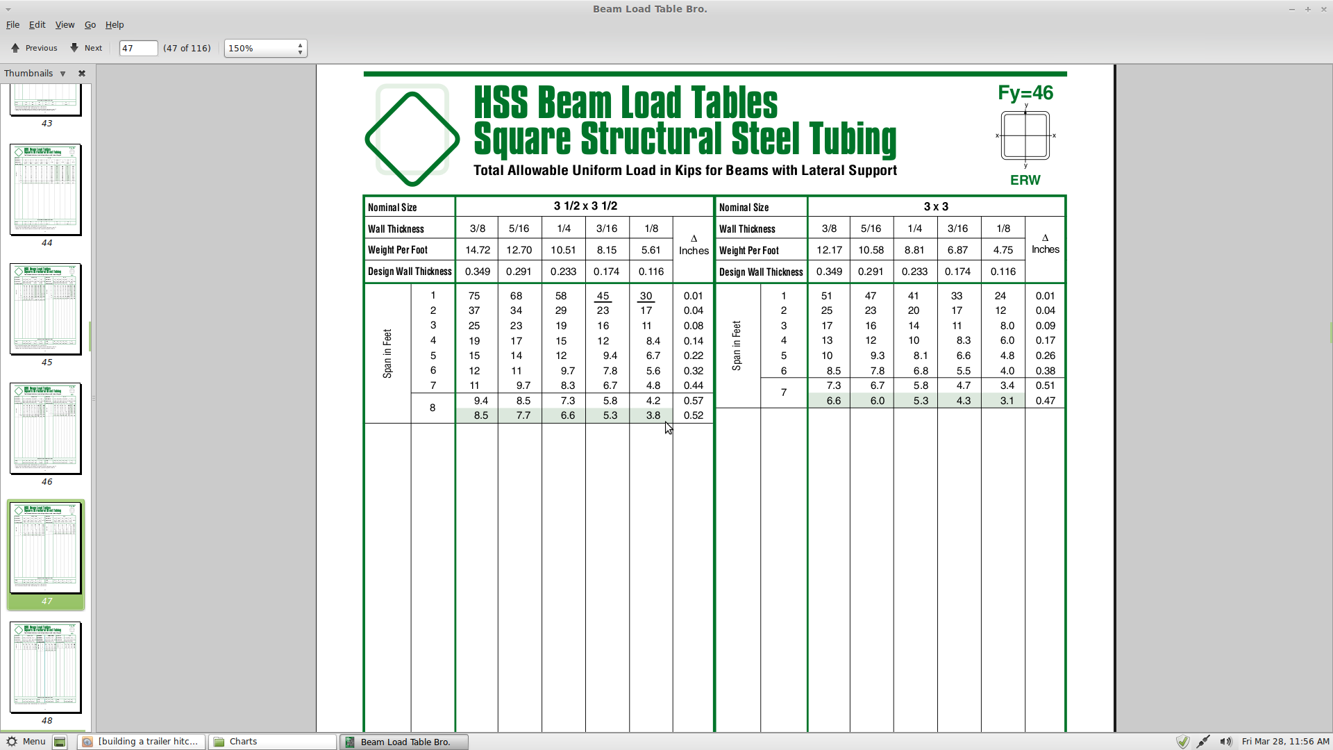Image resolution: width=1333 pixels, height=750 pixels.
Task: Click the 'ERW' label under the tube diagram
Action: pyautogui.click(x=1025, y=181)
